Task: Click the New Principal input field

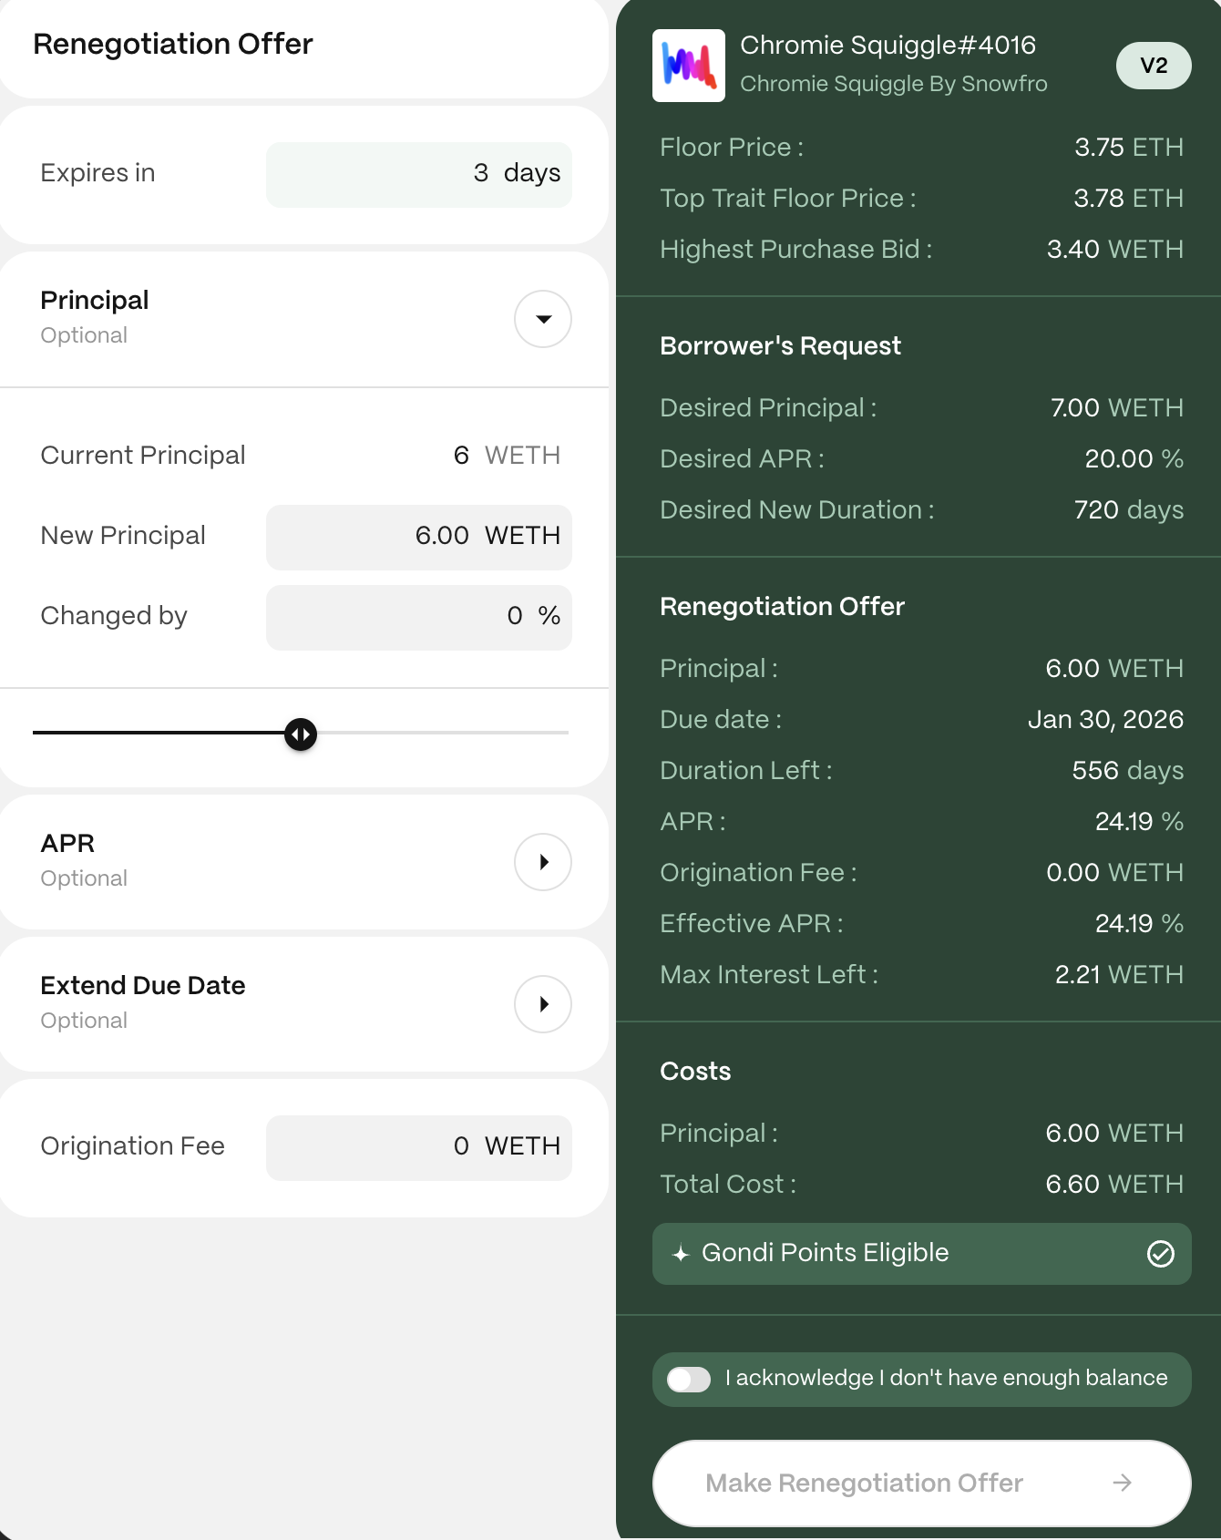Action: [x=418, y=537]
